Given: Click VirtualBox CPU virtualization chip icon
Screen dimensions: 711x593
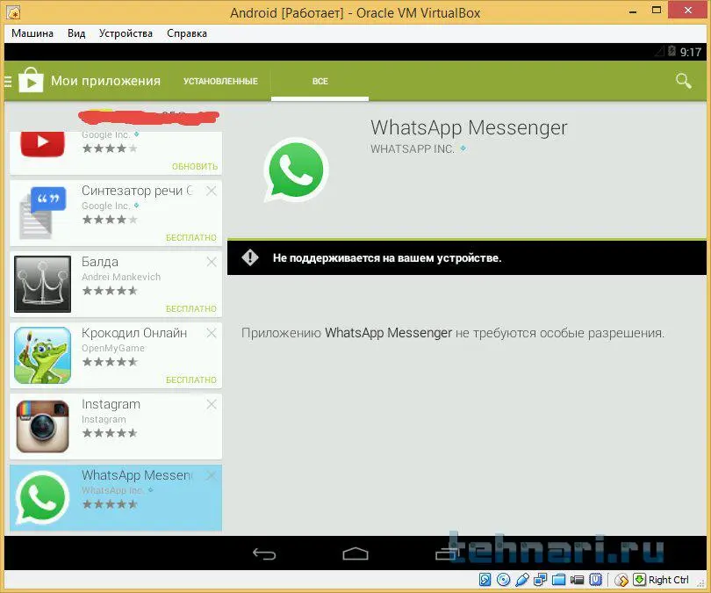Looking at the screenshot, I should click(595, 580).
